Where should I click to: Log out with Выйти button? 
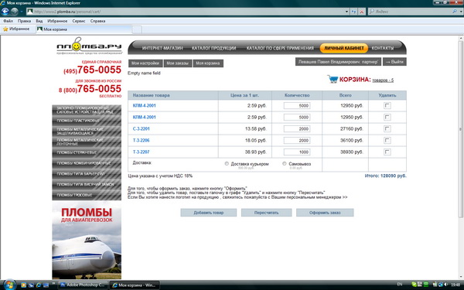(394, 62)
